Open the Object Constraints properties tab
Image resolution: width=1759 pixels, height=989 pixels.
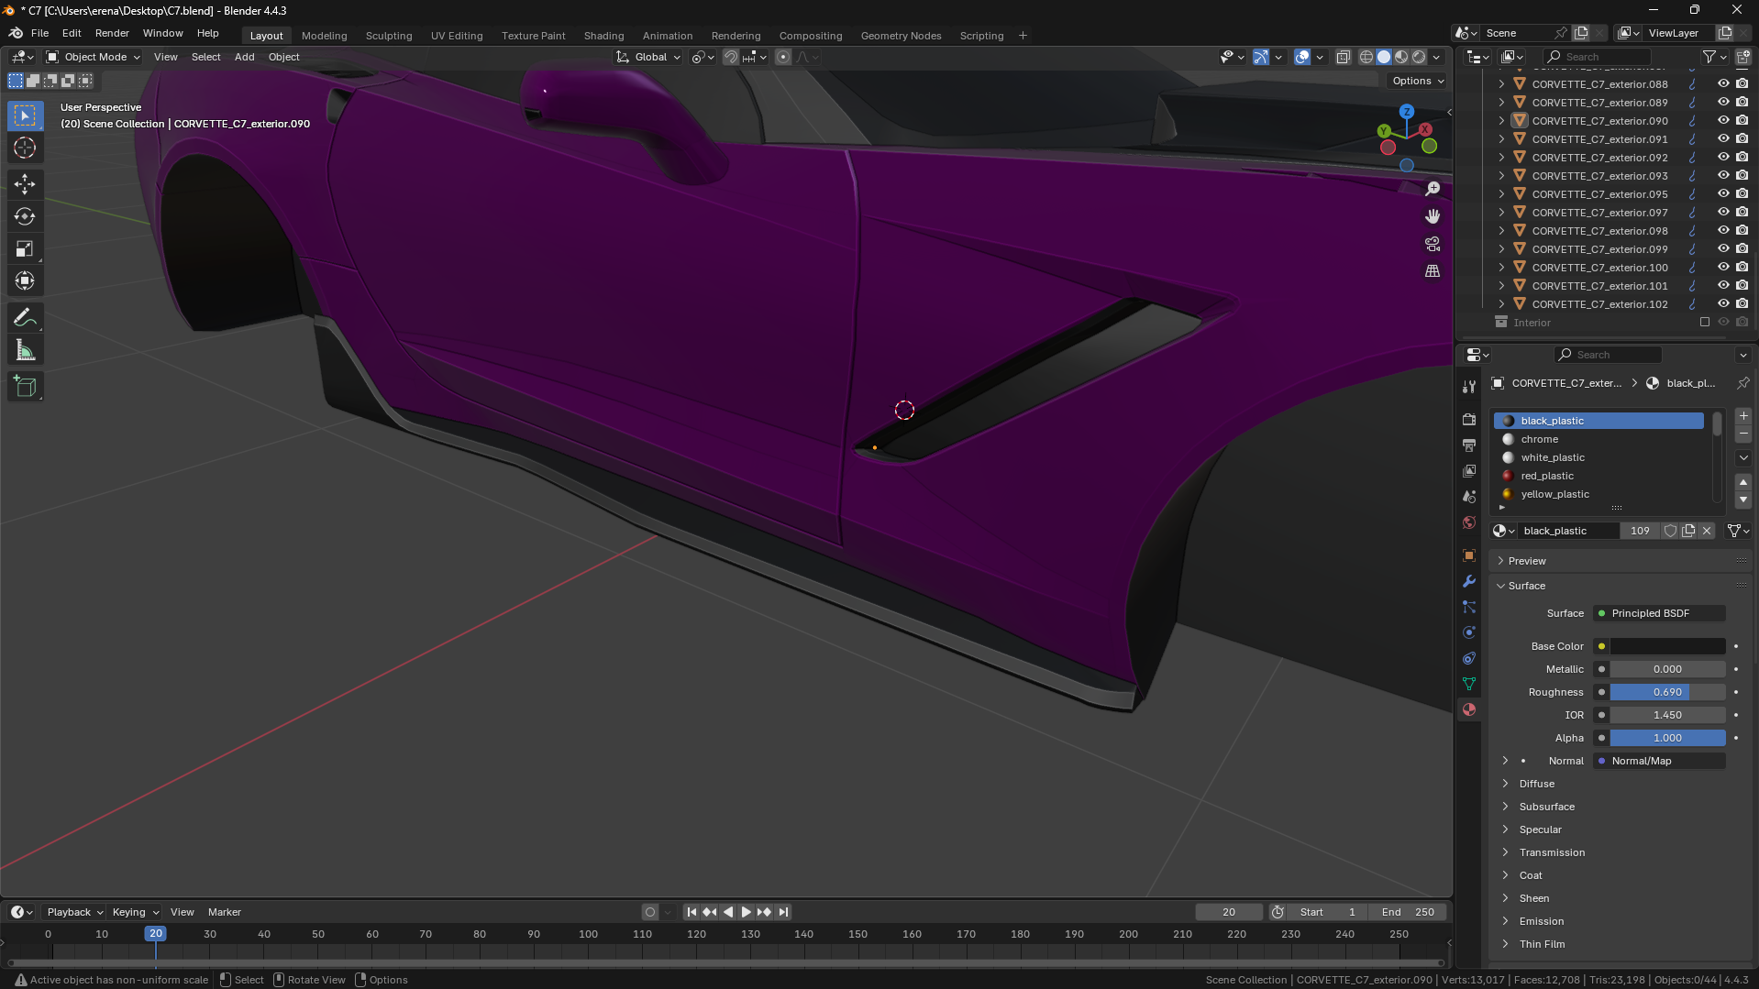click(x=1469, y=658)
